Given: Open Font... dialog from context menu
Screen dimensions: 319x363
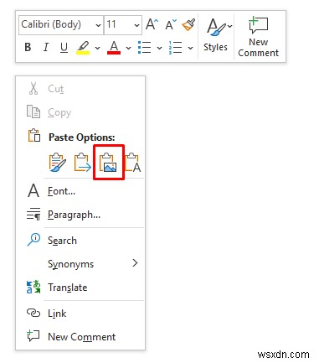Looking at the screenshot, I should (80, 191).
